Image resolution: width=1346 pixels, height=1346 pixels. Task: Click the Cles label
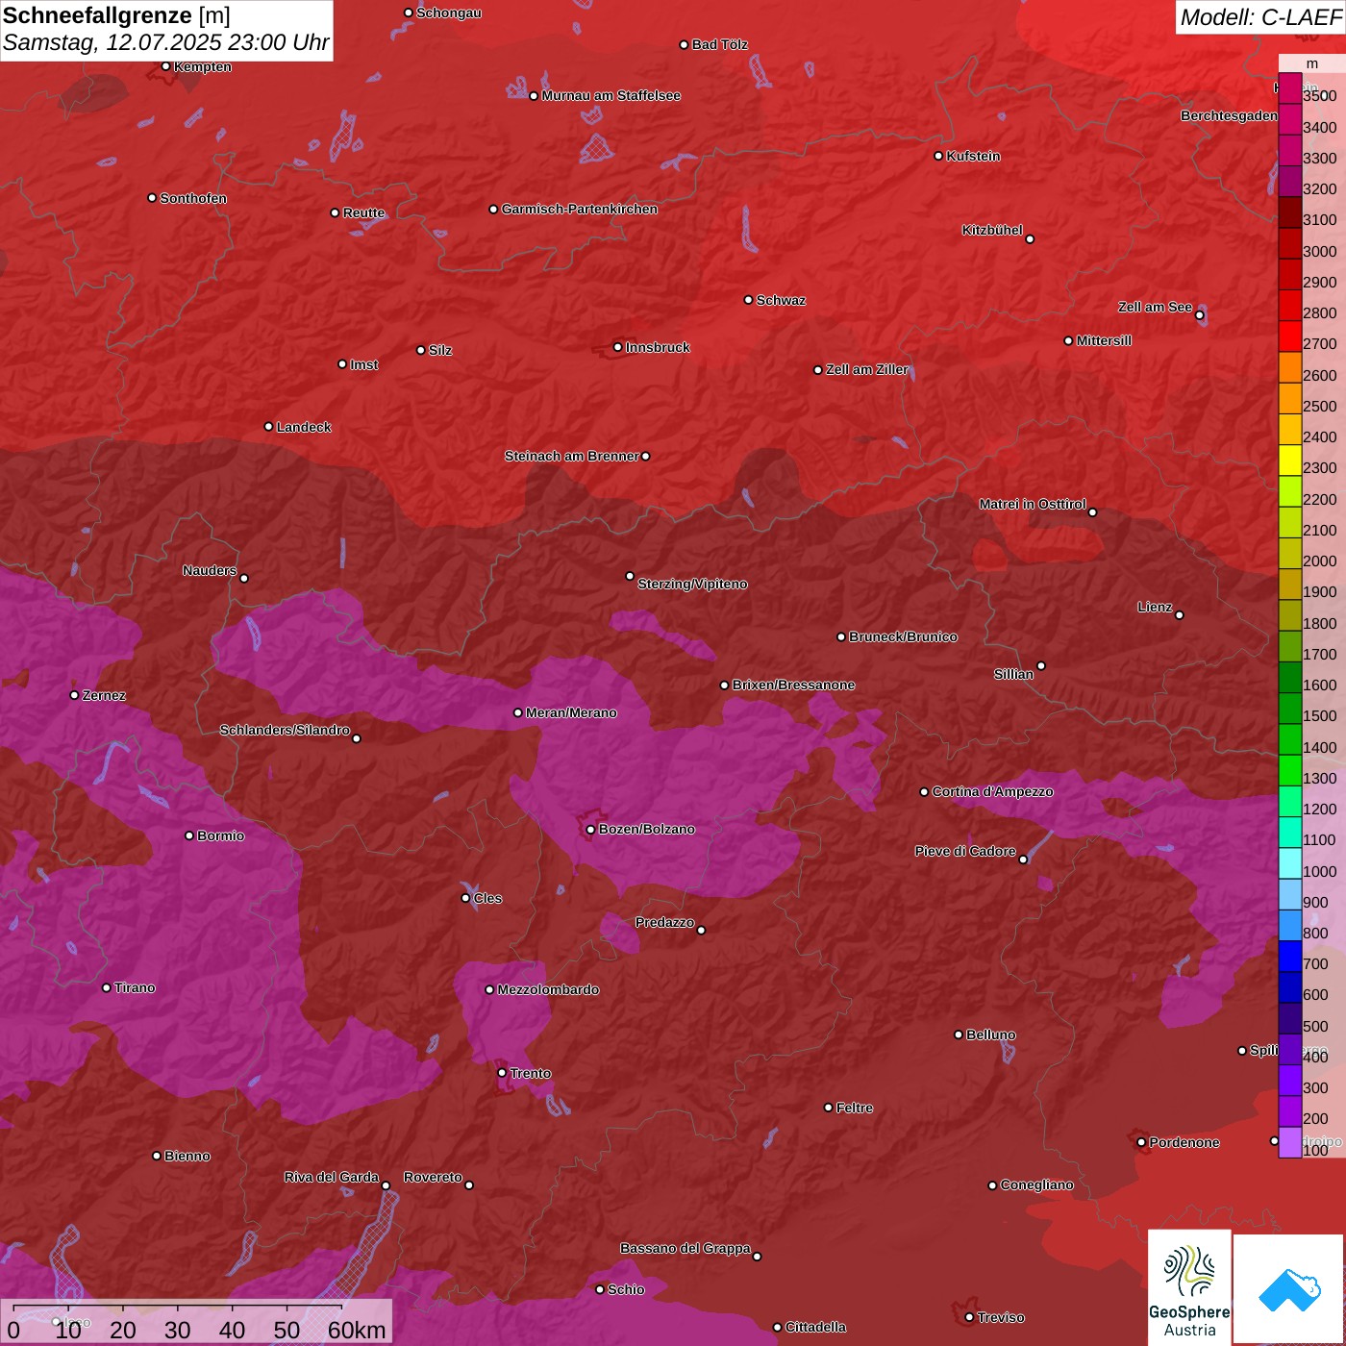pos(487,898)
